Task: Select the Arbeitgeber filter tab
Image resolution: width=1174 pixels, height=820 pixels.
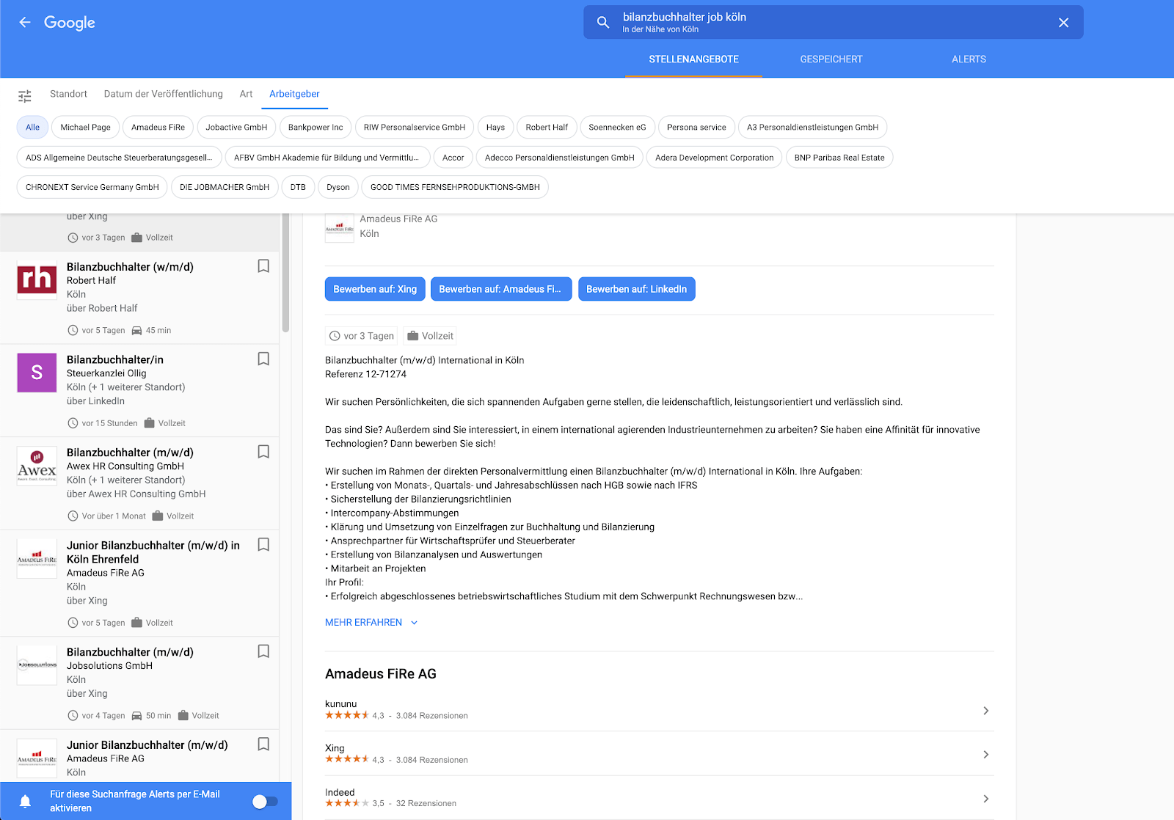Action: click(294, 94)
